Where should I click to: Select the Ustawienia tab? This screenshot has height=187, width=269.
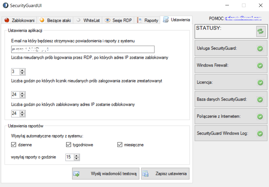tap(176, 20)
